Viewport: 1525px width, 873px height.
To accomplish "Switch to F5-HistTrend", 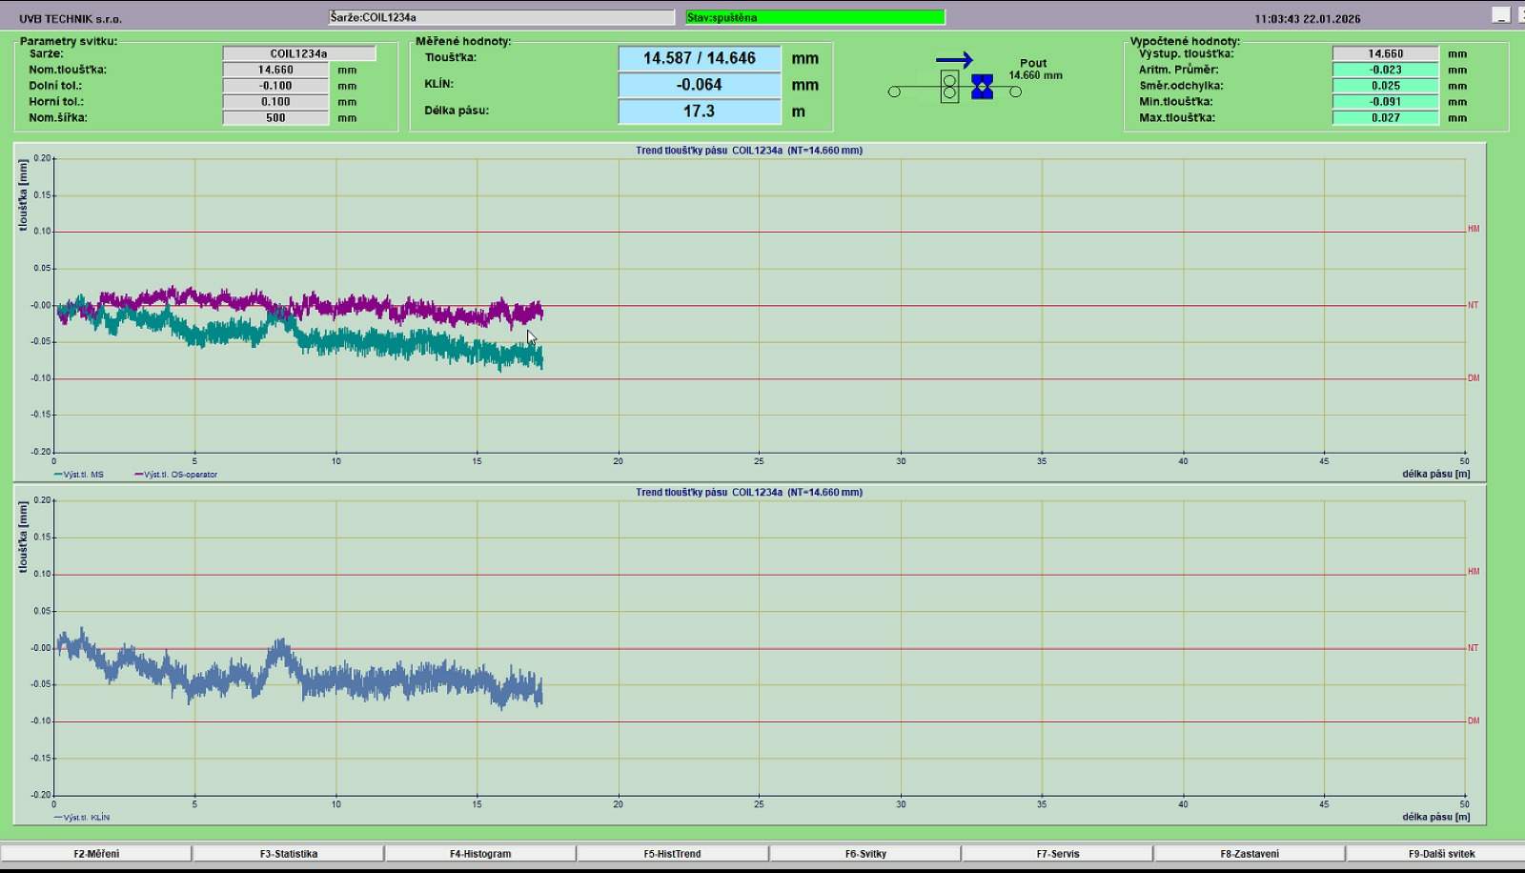I will tap(672, 854).
